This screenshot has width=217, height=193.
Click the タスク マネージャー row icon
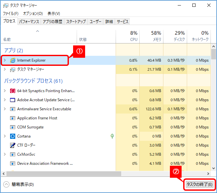click(x=13, y=69)
